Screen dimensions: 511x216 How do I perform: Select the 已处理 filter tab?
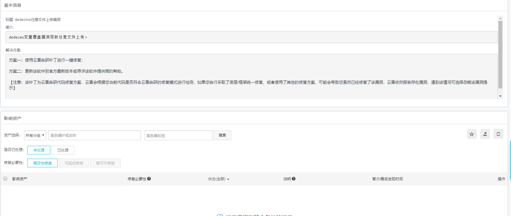pyautogui.click(x=63, y=150)
